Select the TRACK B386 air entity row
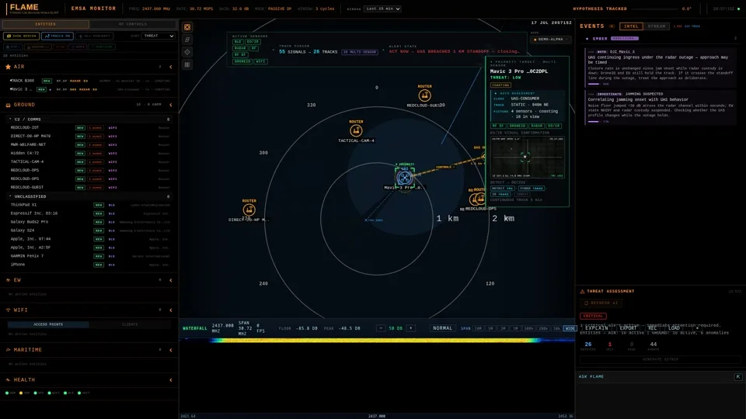746x419 pixels. tap(89, 81)
